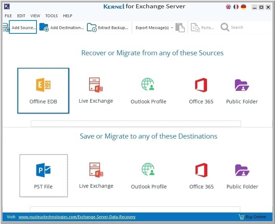Click the Search label in toolbar
The height and width of the screenshot is (224, 275).
[237, 27]
